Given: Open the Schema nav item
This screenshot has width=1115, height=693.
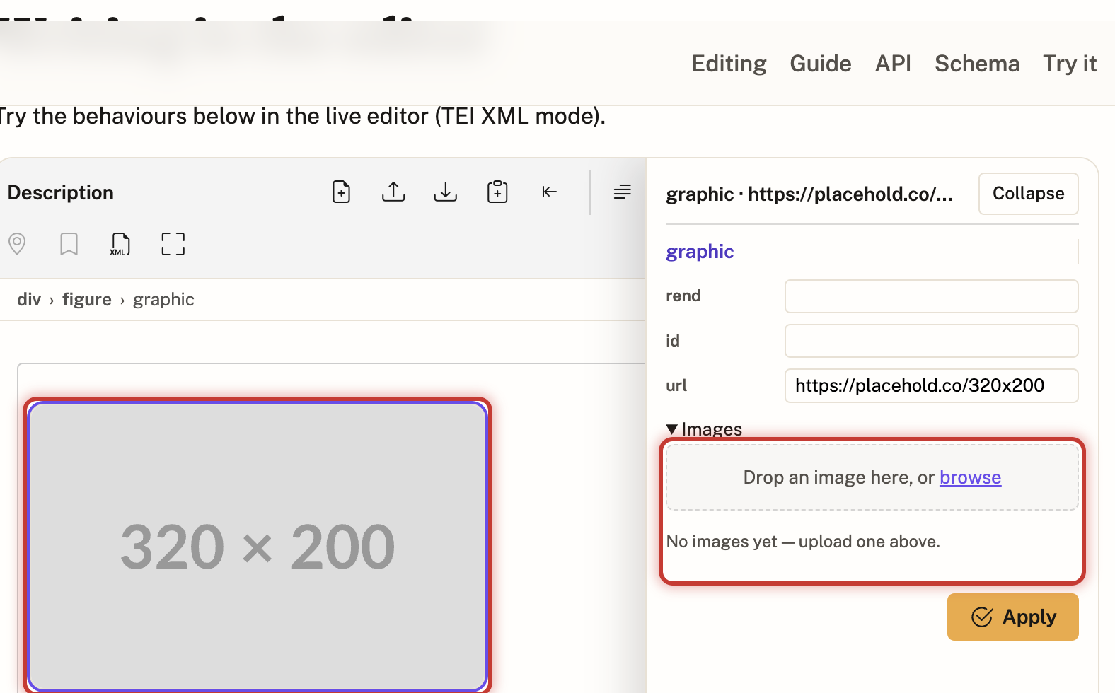Looking at the screenshot, I should click(x=977, y=64).
